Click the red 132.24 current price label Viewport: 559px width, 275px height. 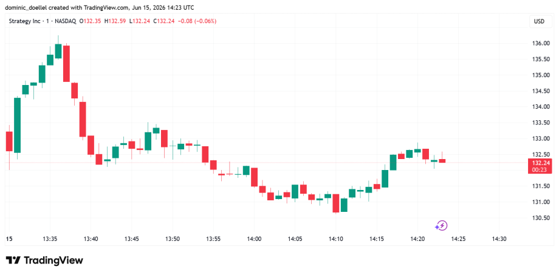pyautogui.click(x=540, y=163)
